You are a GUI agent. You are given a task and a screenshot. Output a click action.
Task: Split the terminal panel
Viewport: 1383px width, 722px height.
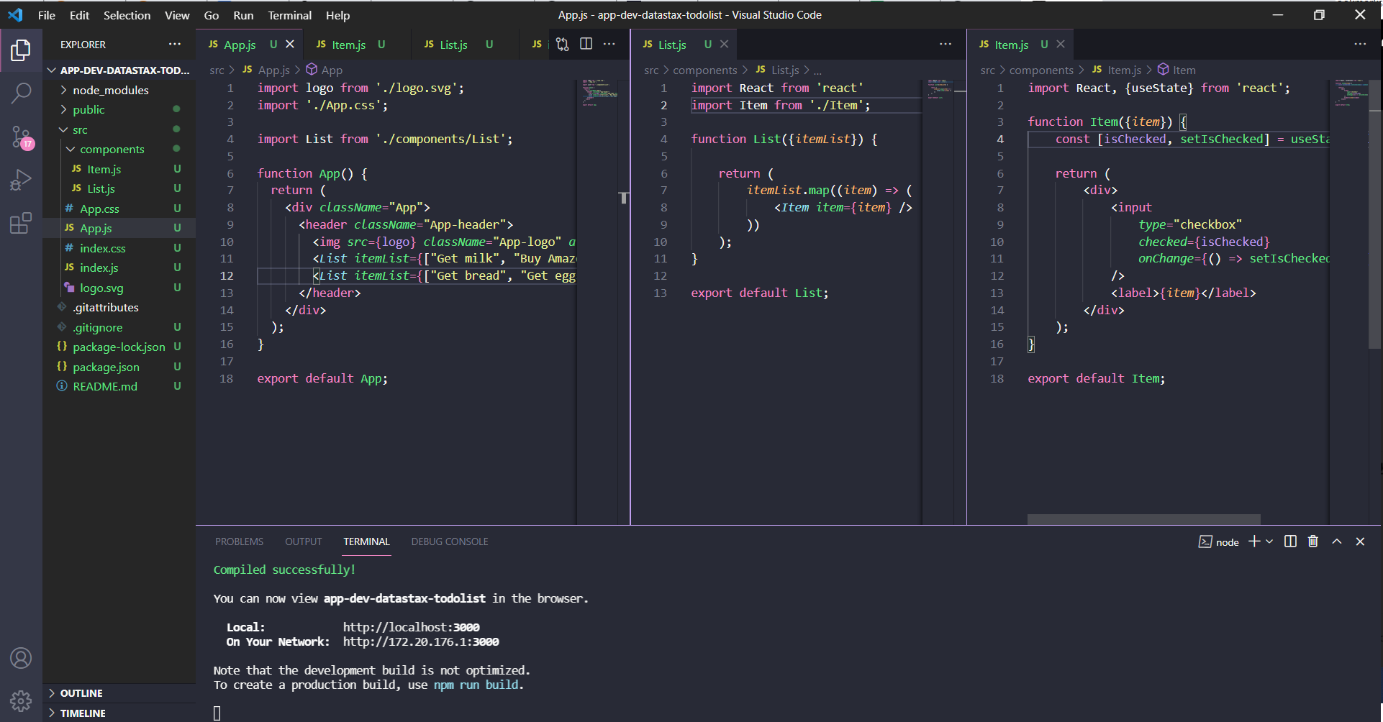1290,541
